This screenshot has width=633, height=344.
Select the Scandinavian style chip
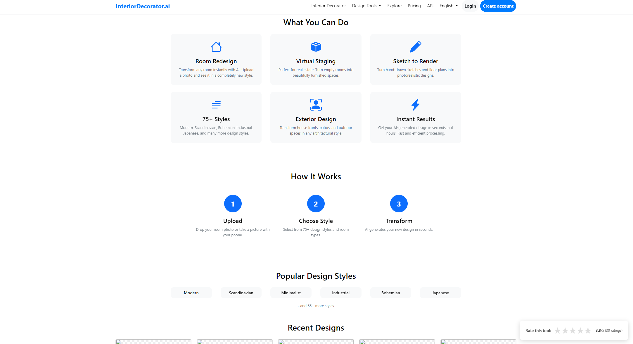(241, 293)
